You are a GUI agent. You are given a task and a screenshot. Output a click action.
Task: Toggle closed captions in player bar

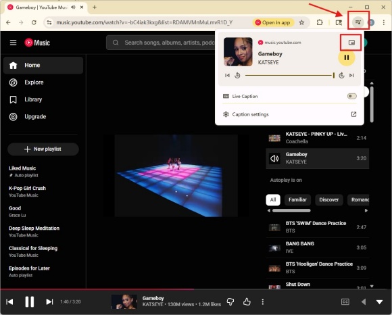345,301
